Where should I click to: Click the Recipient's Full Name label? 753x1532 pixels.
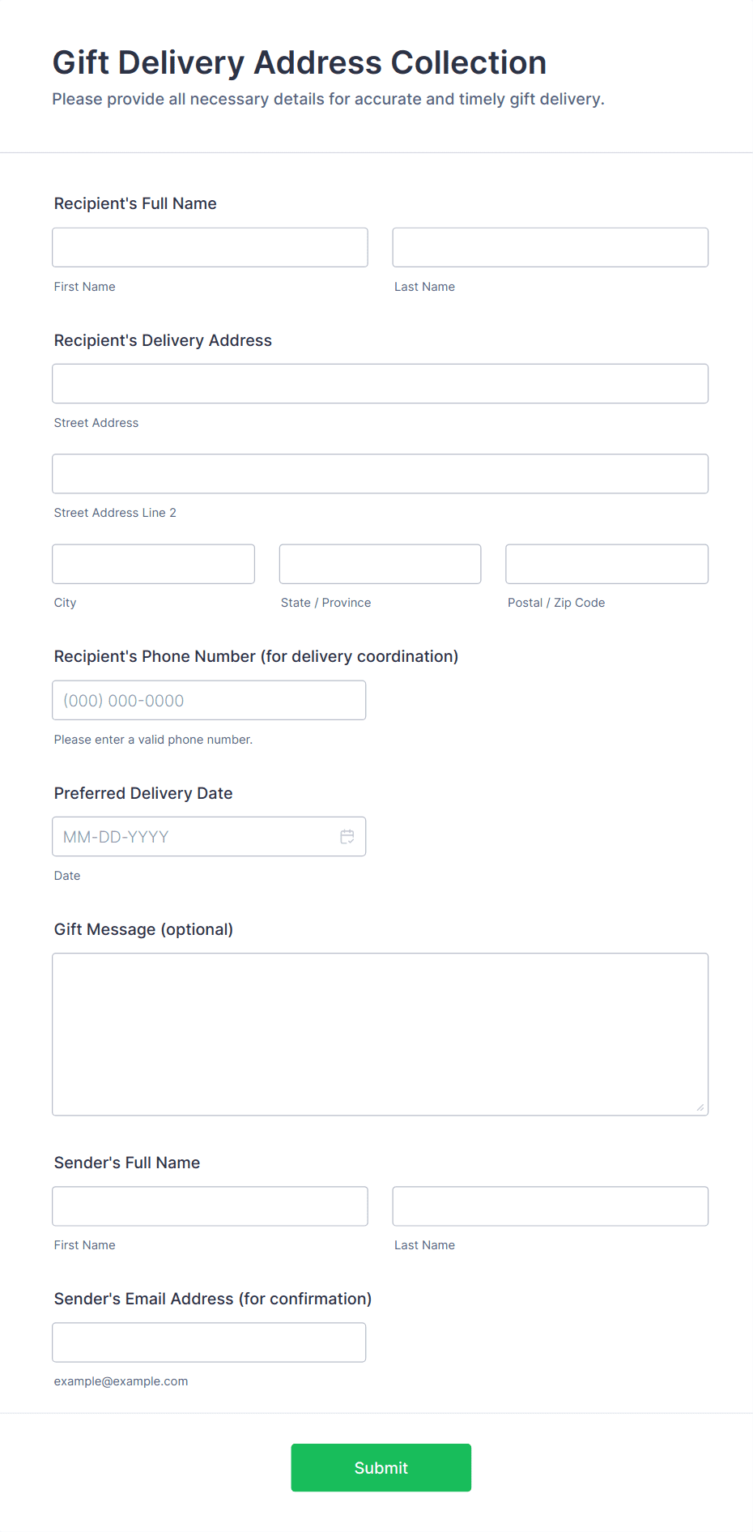tap(135, 203)
